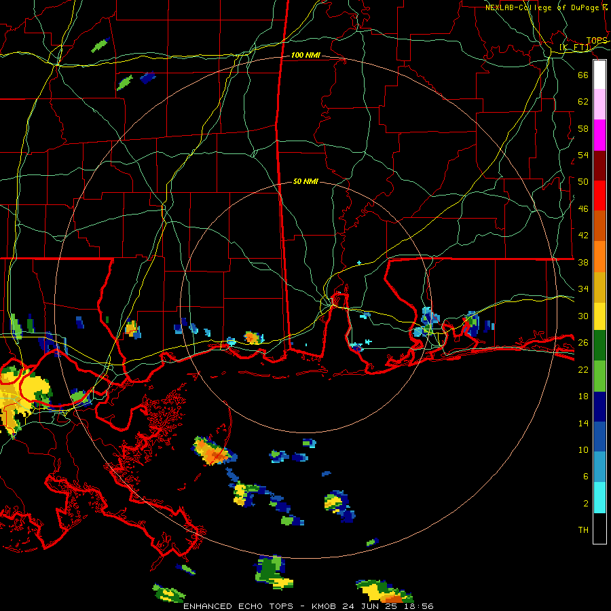Screen dimensions: 611x611
Task: Click the light pink legend swatch near 62
Action: [x=599, y=105]
